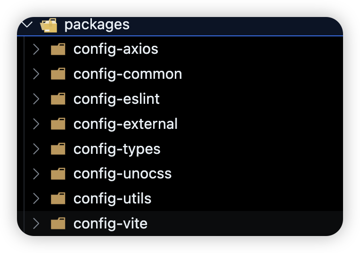The width and height of the screenshot is (360, 253).
Task: Click the config-utils folder icon
Action: pos(58,199)
